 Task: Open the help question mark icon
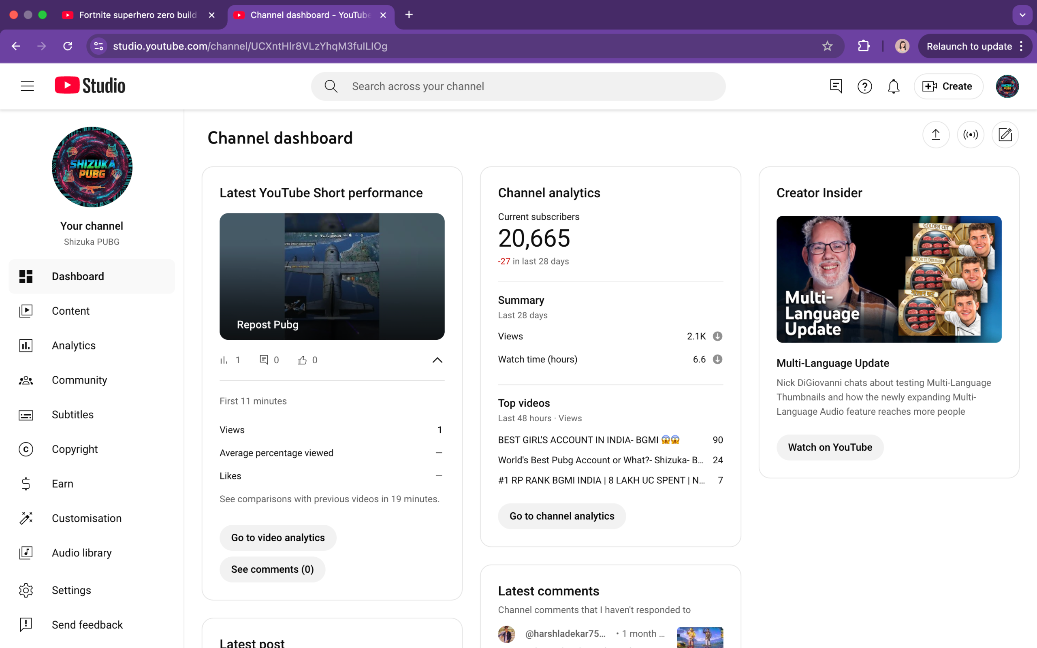864,87
